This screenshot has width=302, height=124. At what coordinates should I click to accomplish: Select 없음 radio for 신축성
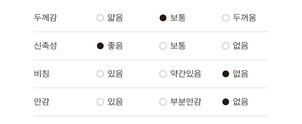click(226, 46)
